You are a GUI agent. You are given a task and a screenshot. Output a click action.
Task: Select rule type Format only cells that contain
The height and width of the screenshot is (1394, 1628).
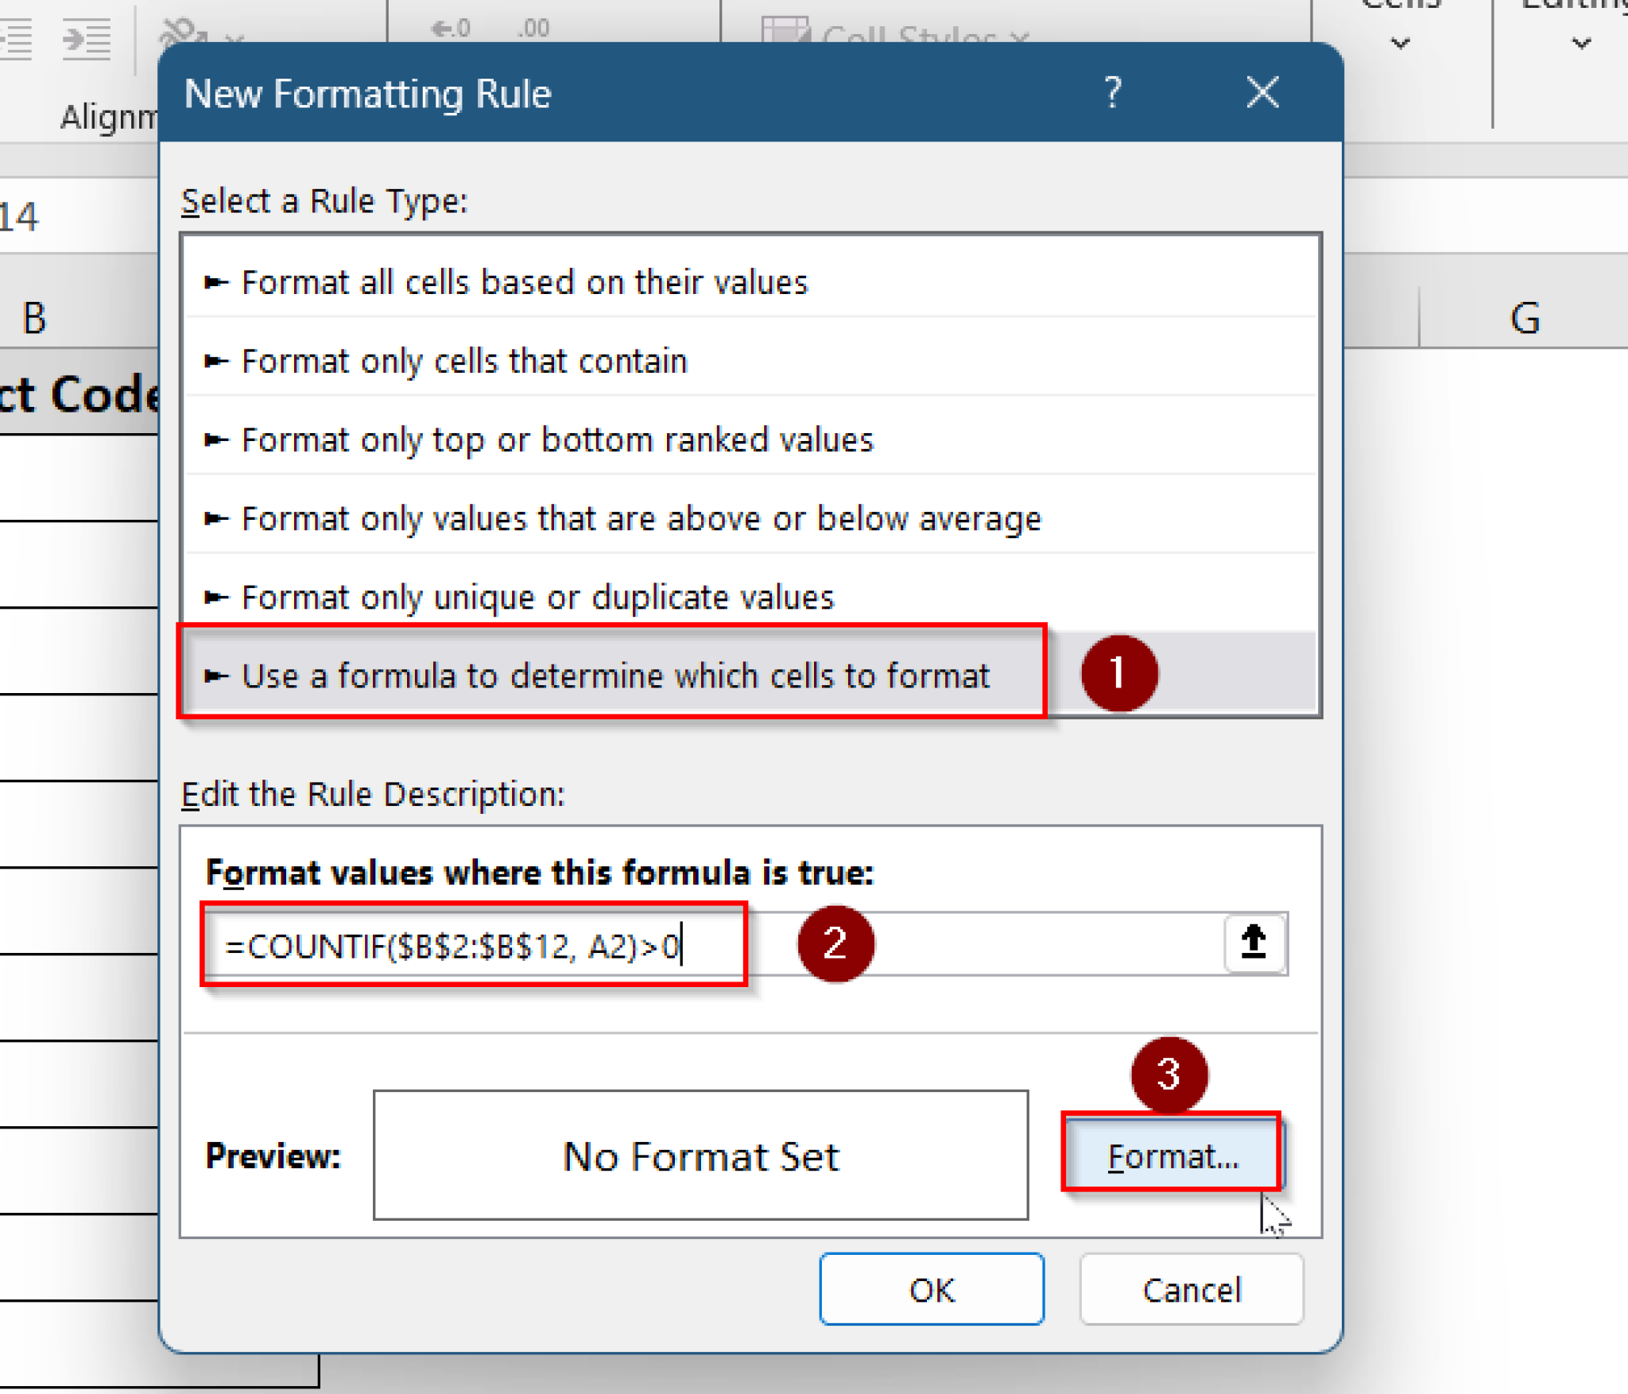(463, 360)
